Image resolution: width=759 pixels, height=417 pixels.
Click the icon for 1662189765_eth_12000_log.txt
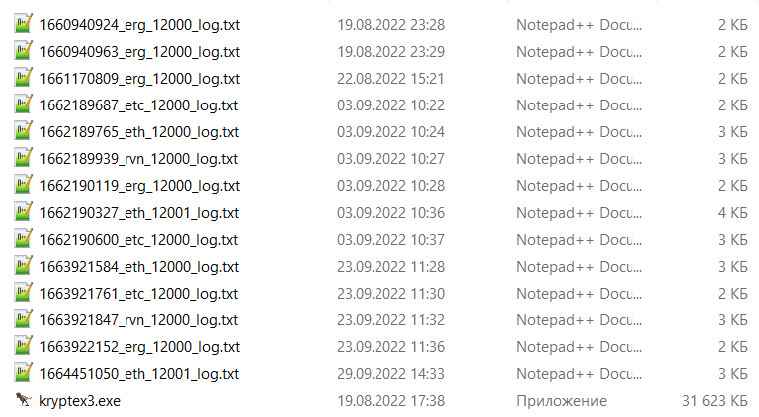23,131
